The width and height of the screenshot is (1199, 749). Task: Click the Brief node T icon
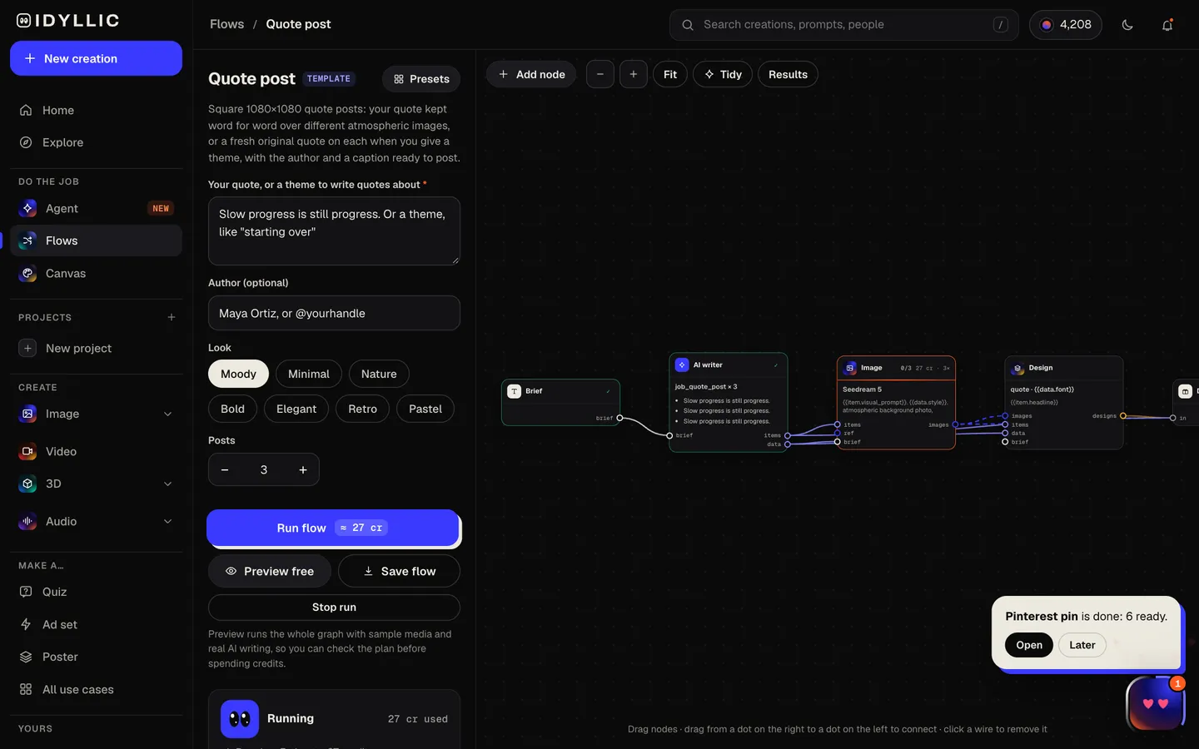tap(515, 391)
